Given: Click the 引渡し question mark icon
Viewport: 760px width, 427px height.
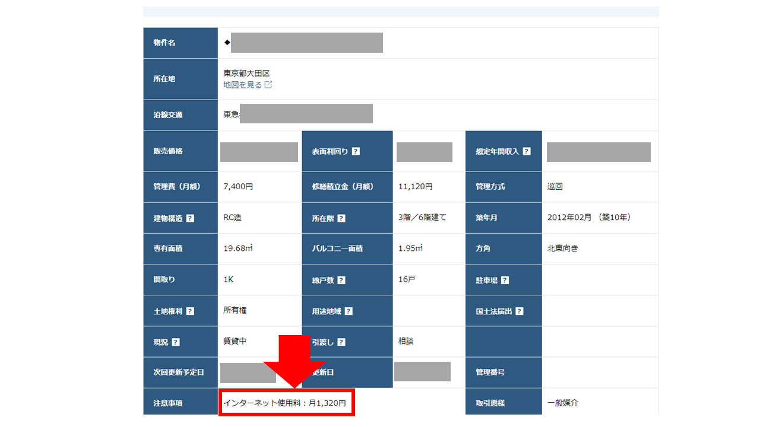Looking at the screenshot, I should 341,342.
